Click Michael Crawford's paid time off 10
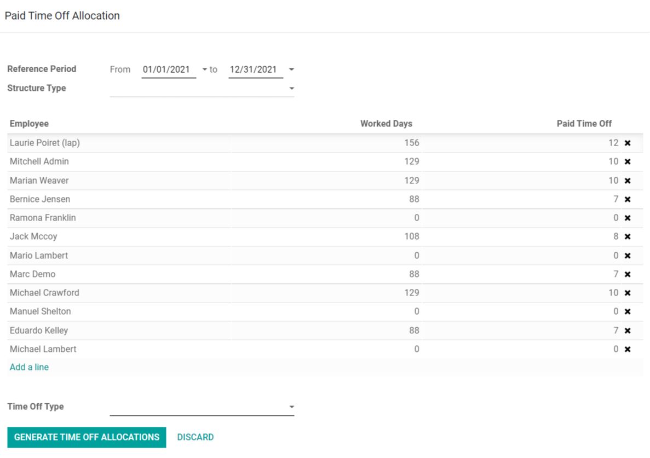 click(x=613, y=293)
